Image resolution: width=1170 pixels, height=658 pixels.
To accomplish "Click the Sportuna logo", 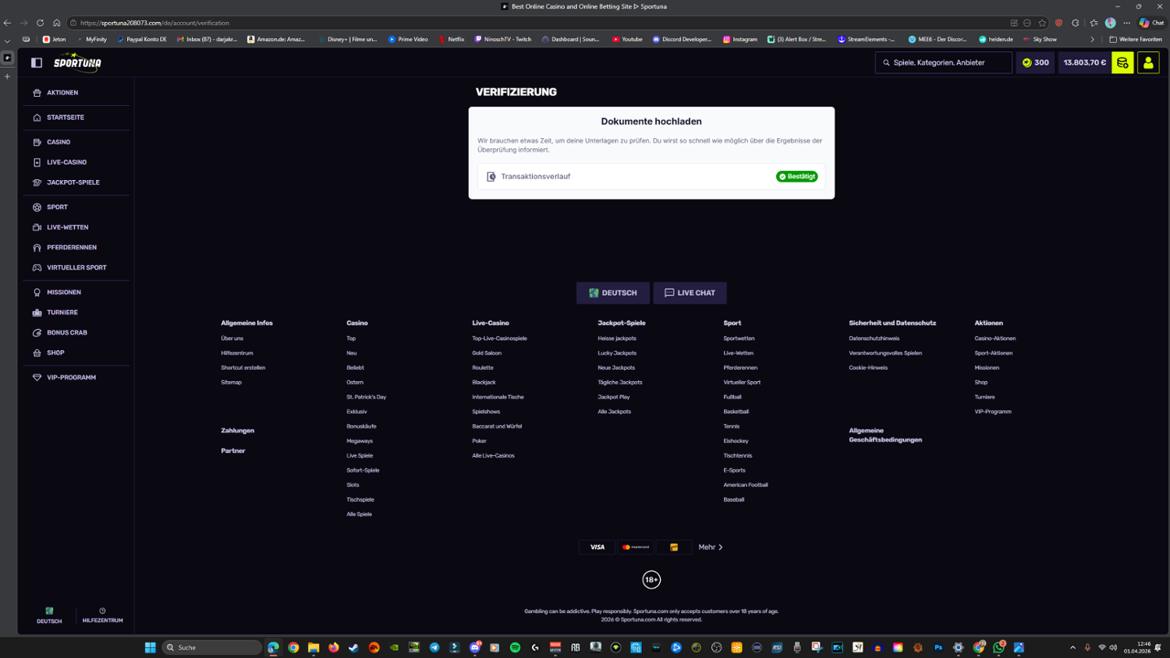I will [x=77, y=62].
